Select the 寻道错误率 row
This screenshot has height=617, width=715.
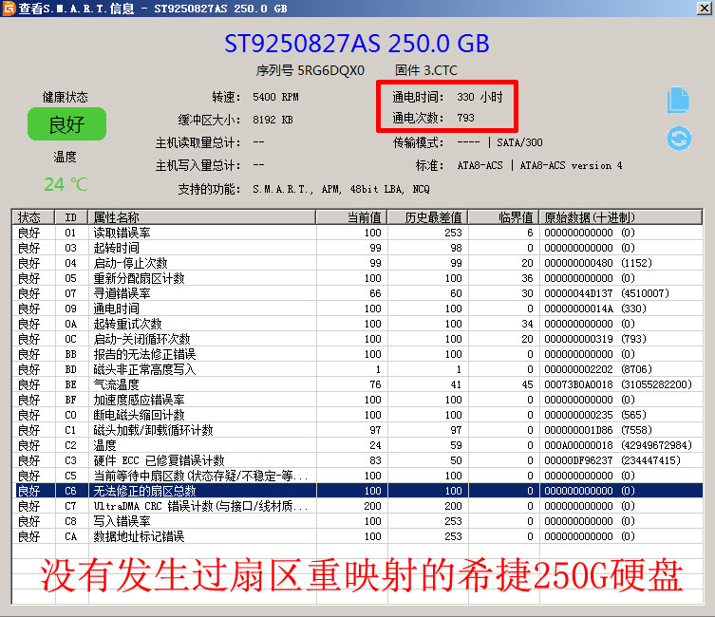[357, 293]
